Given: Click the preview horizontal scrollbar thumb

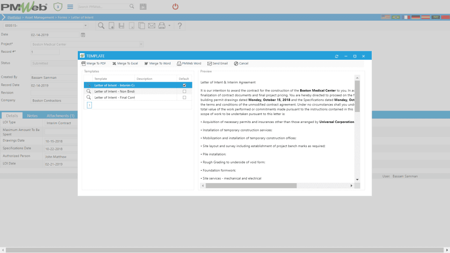Looking at the screenshot, I should pyautogui.click(x=251, y=186).
